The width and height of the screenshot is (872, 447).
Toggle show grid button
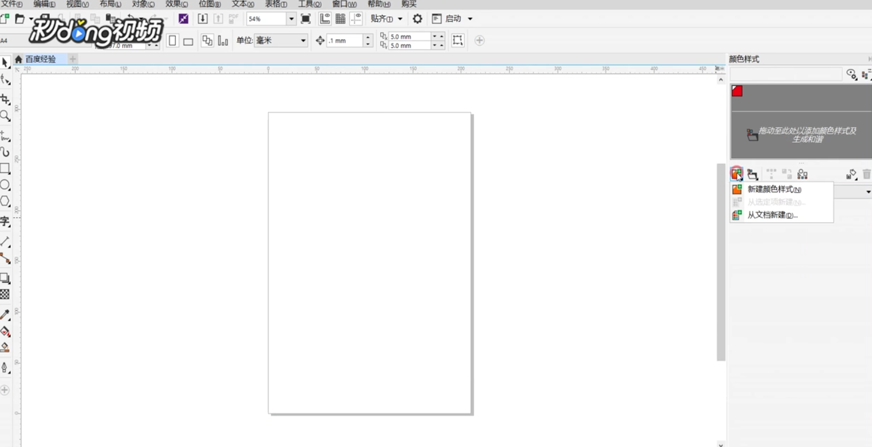[340, 19]
